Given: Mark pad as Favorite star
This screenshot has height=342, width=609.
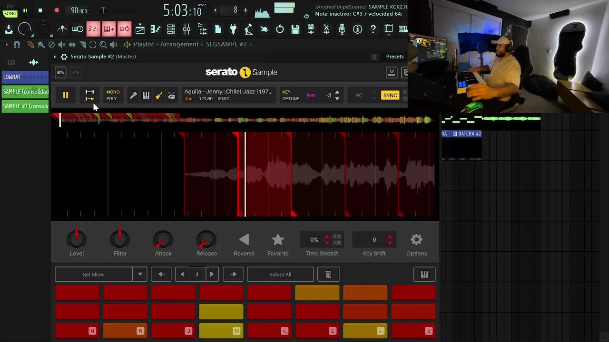Looking at the screenshot, I should click(278, 239).
